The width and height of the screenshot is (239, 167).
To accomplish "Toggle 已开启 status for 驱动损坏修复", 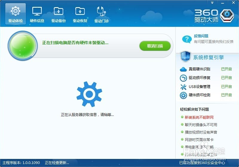I will (x=226, y=78).
